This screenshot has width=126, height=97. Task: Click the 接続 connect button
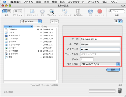tap(113, 70)
